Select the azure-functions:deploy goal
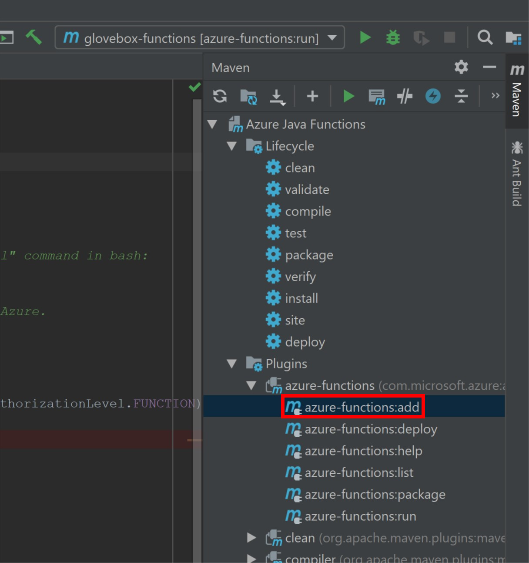529x563 pixels. pos(361,429)
